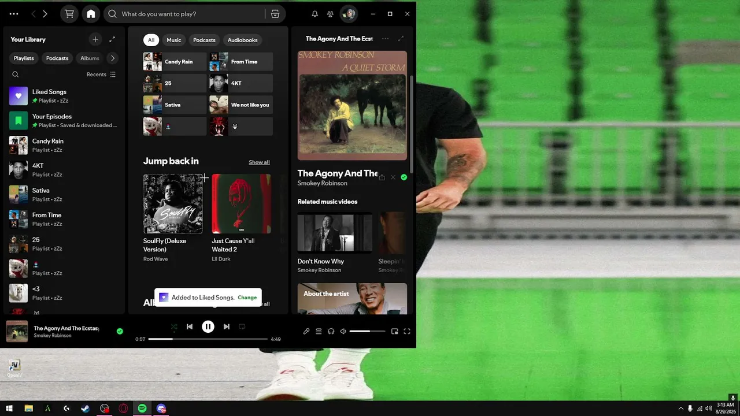Screen dimensions: 740x416
Task: Connect to a device headphones icon
Action: (x=331, y=332)
